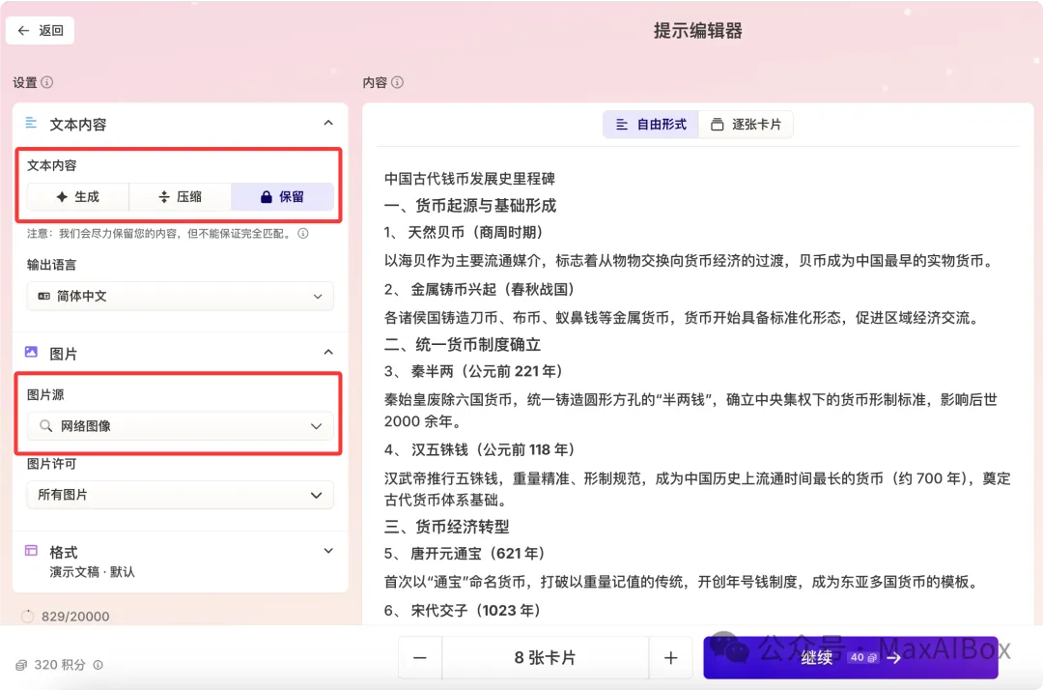1043x690 pixels.
Task: Decrease card count with minus button
Action: coord(420,658)
